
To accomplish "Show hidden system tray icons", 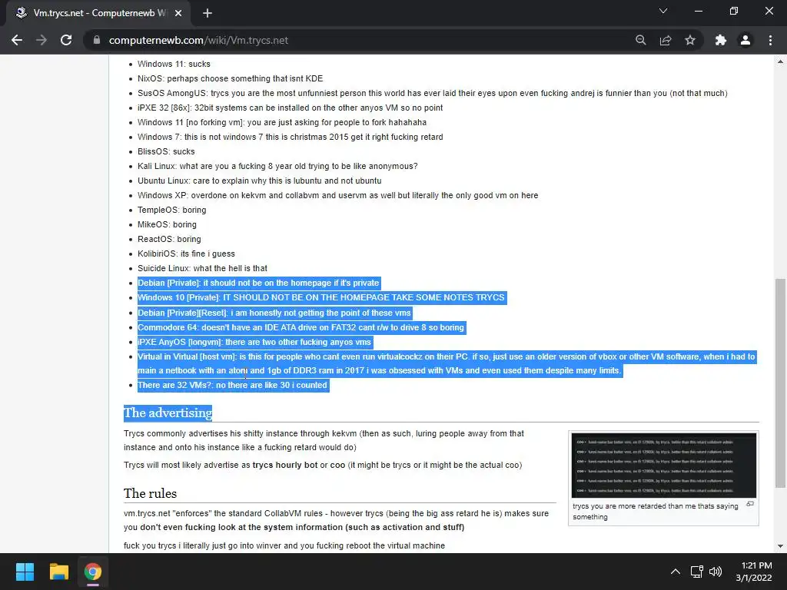I will coord(676,572).
